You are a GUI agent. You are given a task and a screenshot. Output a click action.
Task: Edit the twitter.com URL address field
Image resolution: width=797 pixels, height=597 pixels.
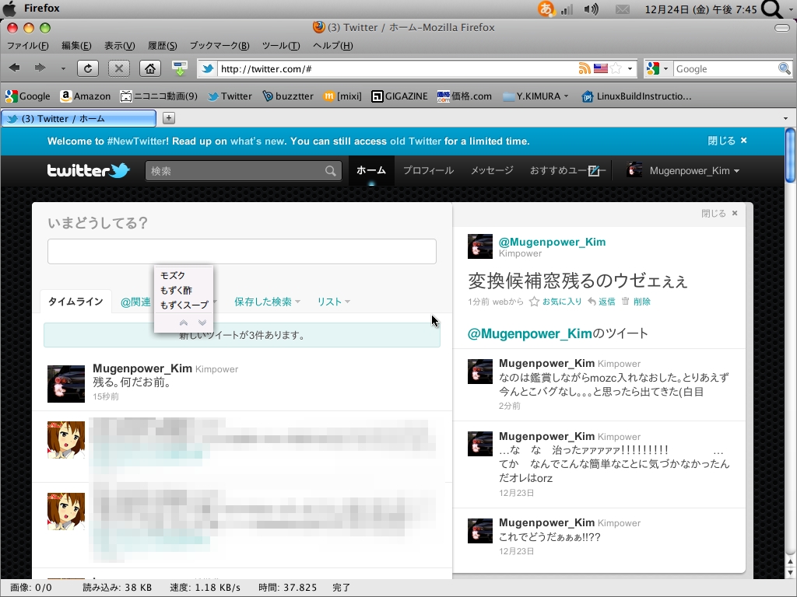click(396, 68)
